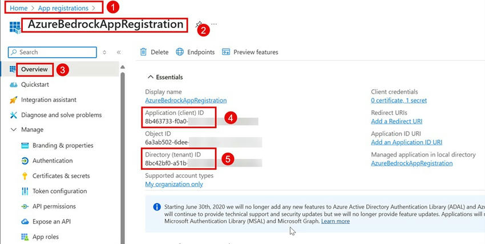Collapse the sidebar with double-chevron icon

[x=119, y=52]
